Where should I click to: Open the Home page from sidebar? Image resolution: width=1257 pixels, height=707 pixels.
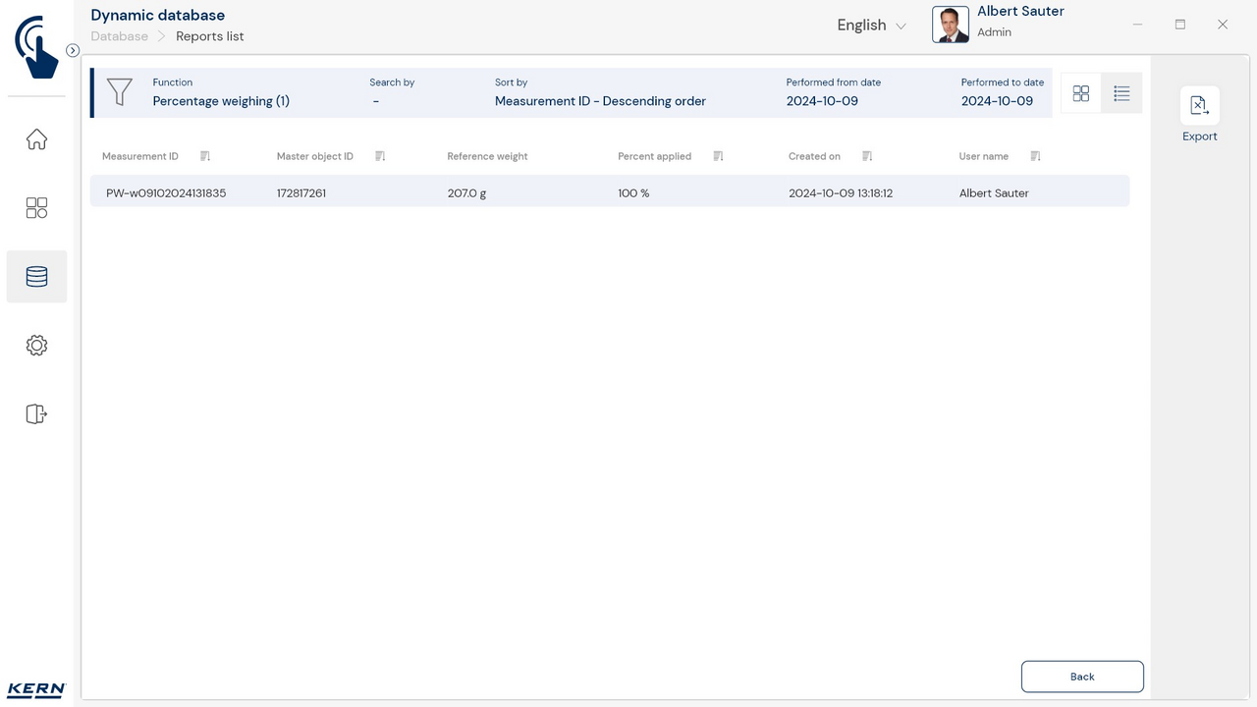pyautogui.click(x=36, y=139)
